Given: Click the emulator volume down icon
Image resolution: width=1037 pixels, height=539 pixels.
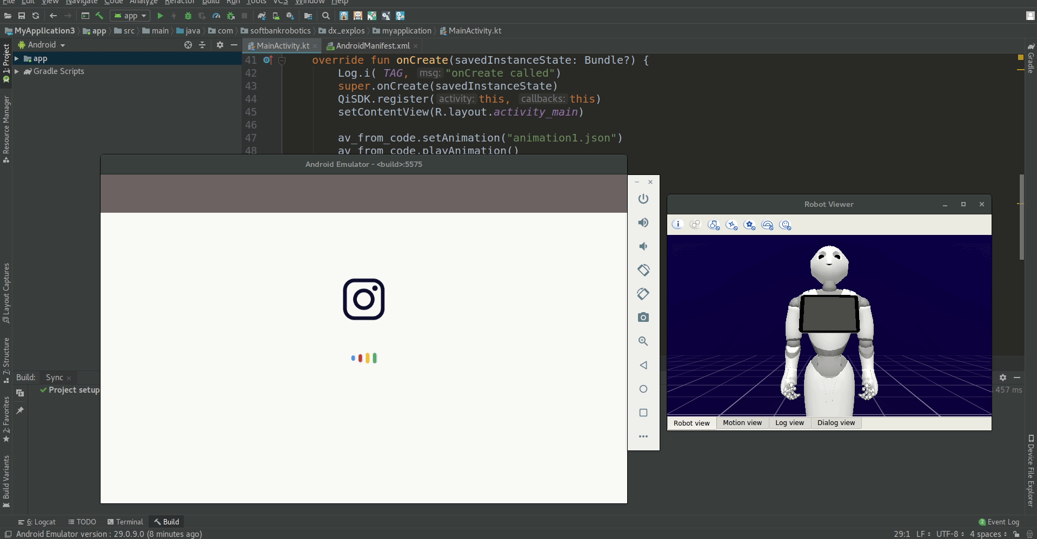Looking at the screenshot, I should [643, 246].
